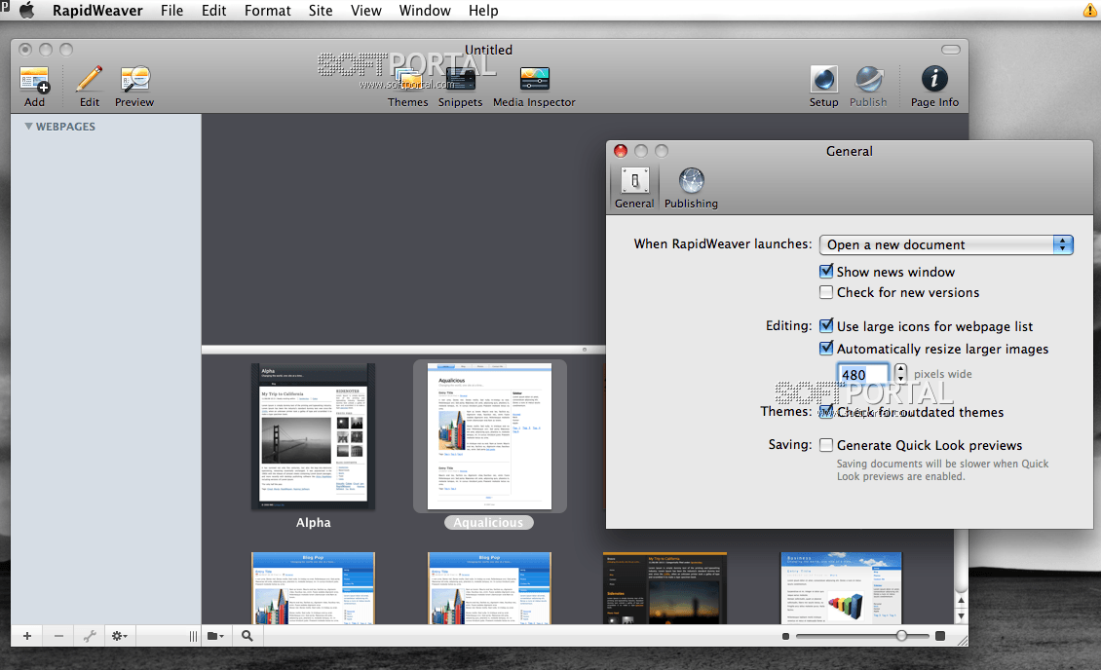Open the File menu
This screenshot has width=1101, height=670.
171,11
